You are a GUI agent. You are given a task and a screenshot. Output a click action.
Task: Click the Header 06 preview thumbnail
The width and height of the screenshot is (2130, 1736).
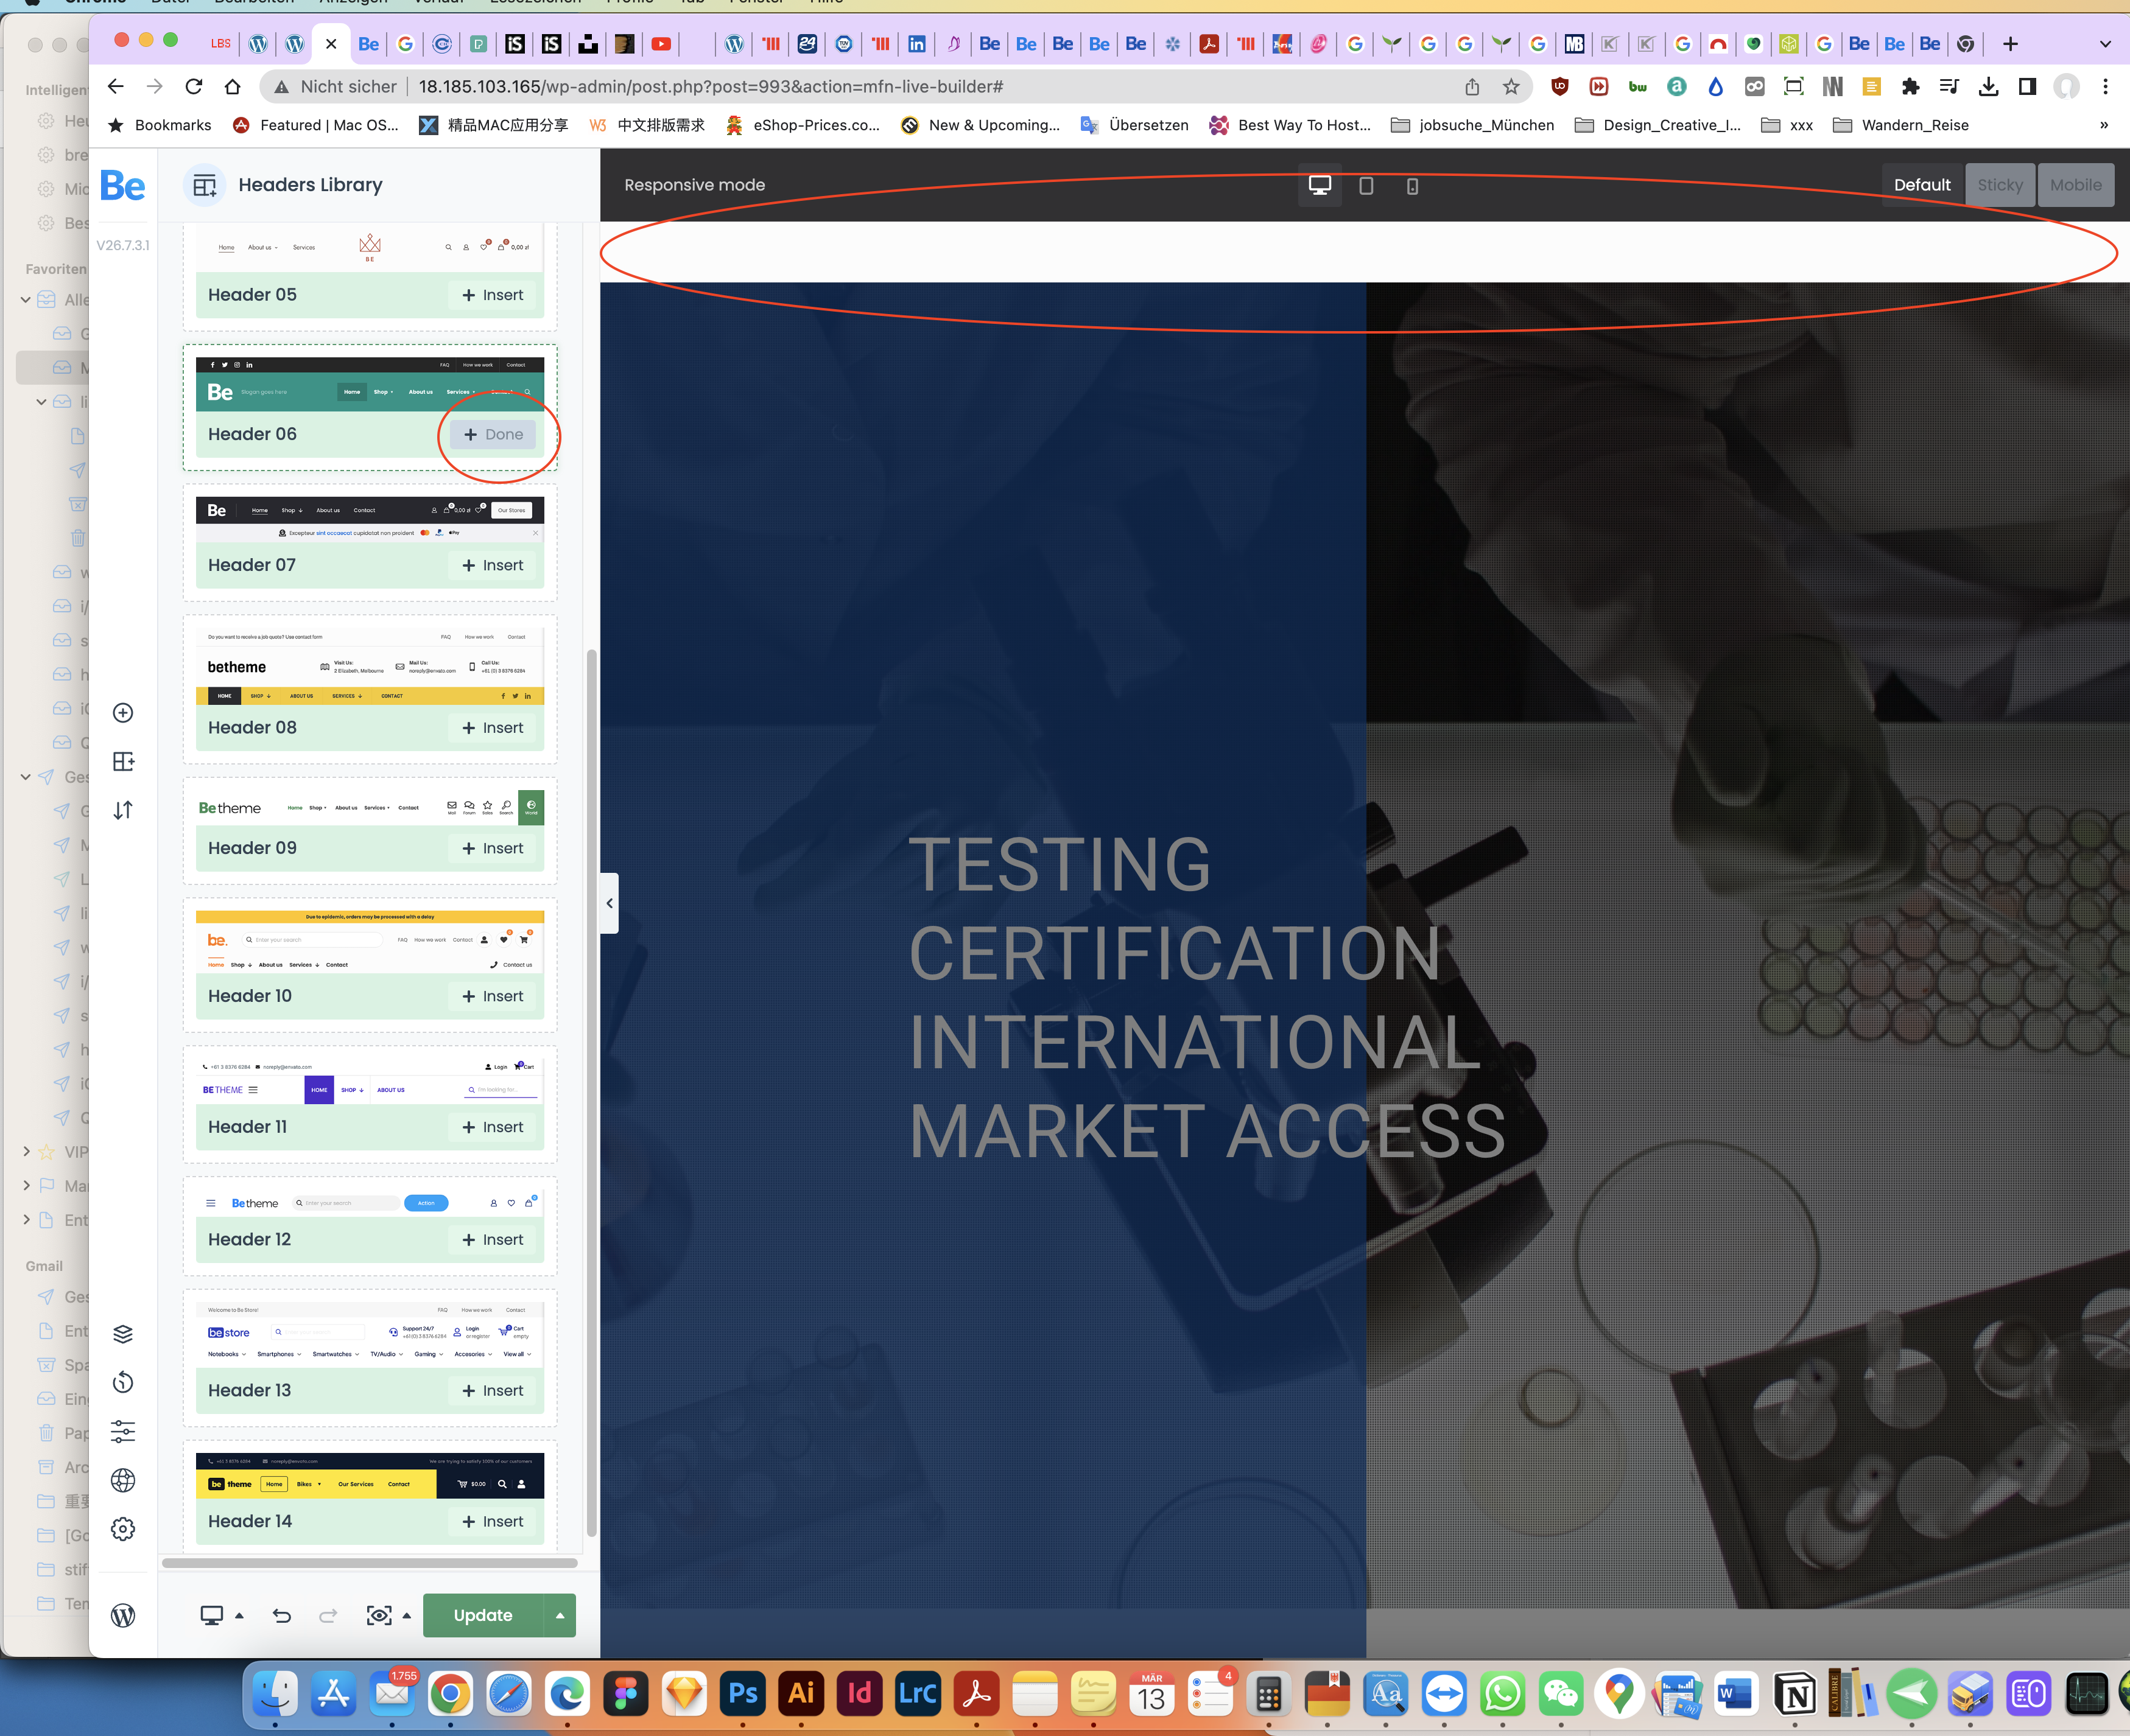tap(369, 383)
